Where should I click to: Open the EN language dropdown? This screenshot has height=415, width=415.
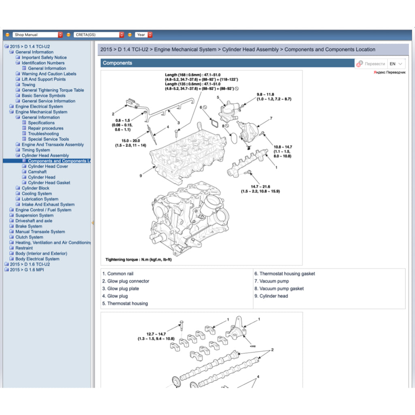coord(395,64)
